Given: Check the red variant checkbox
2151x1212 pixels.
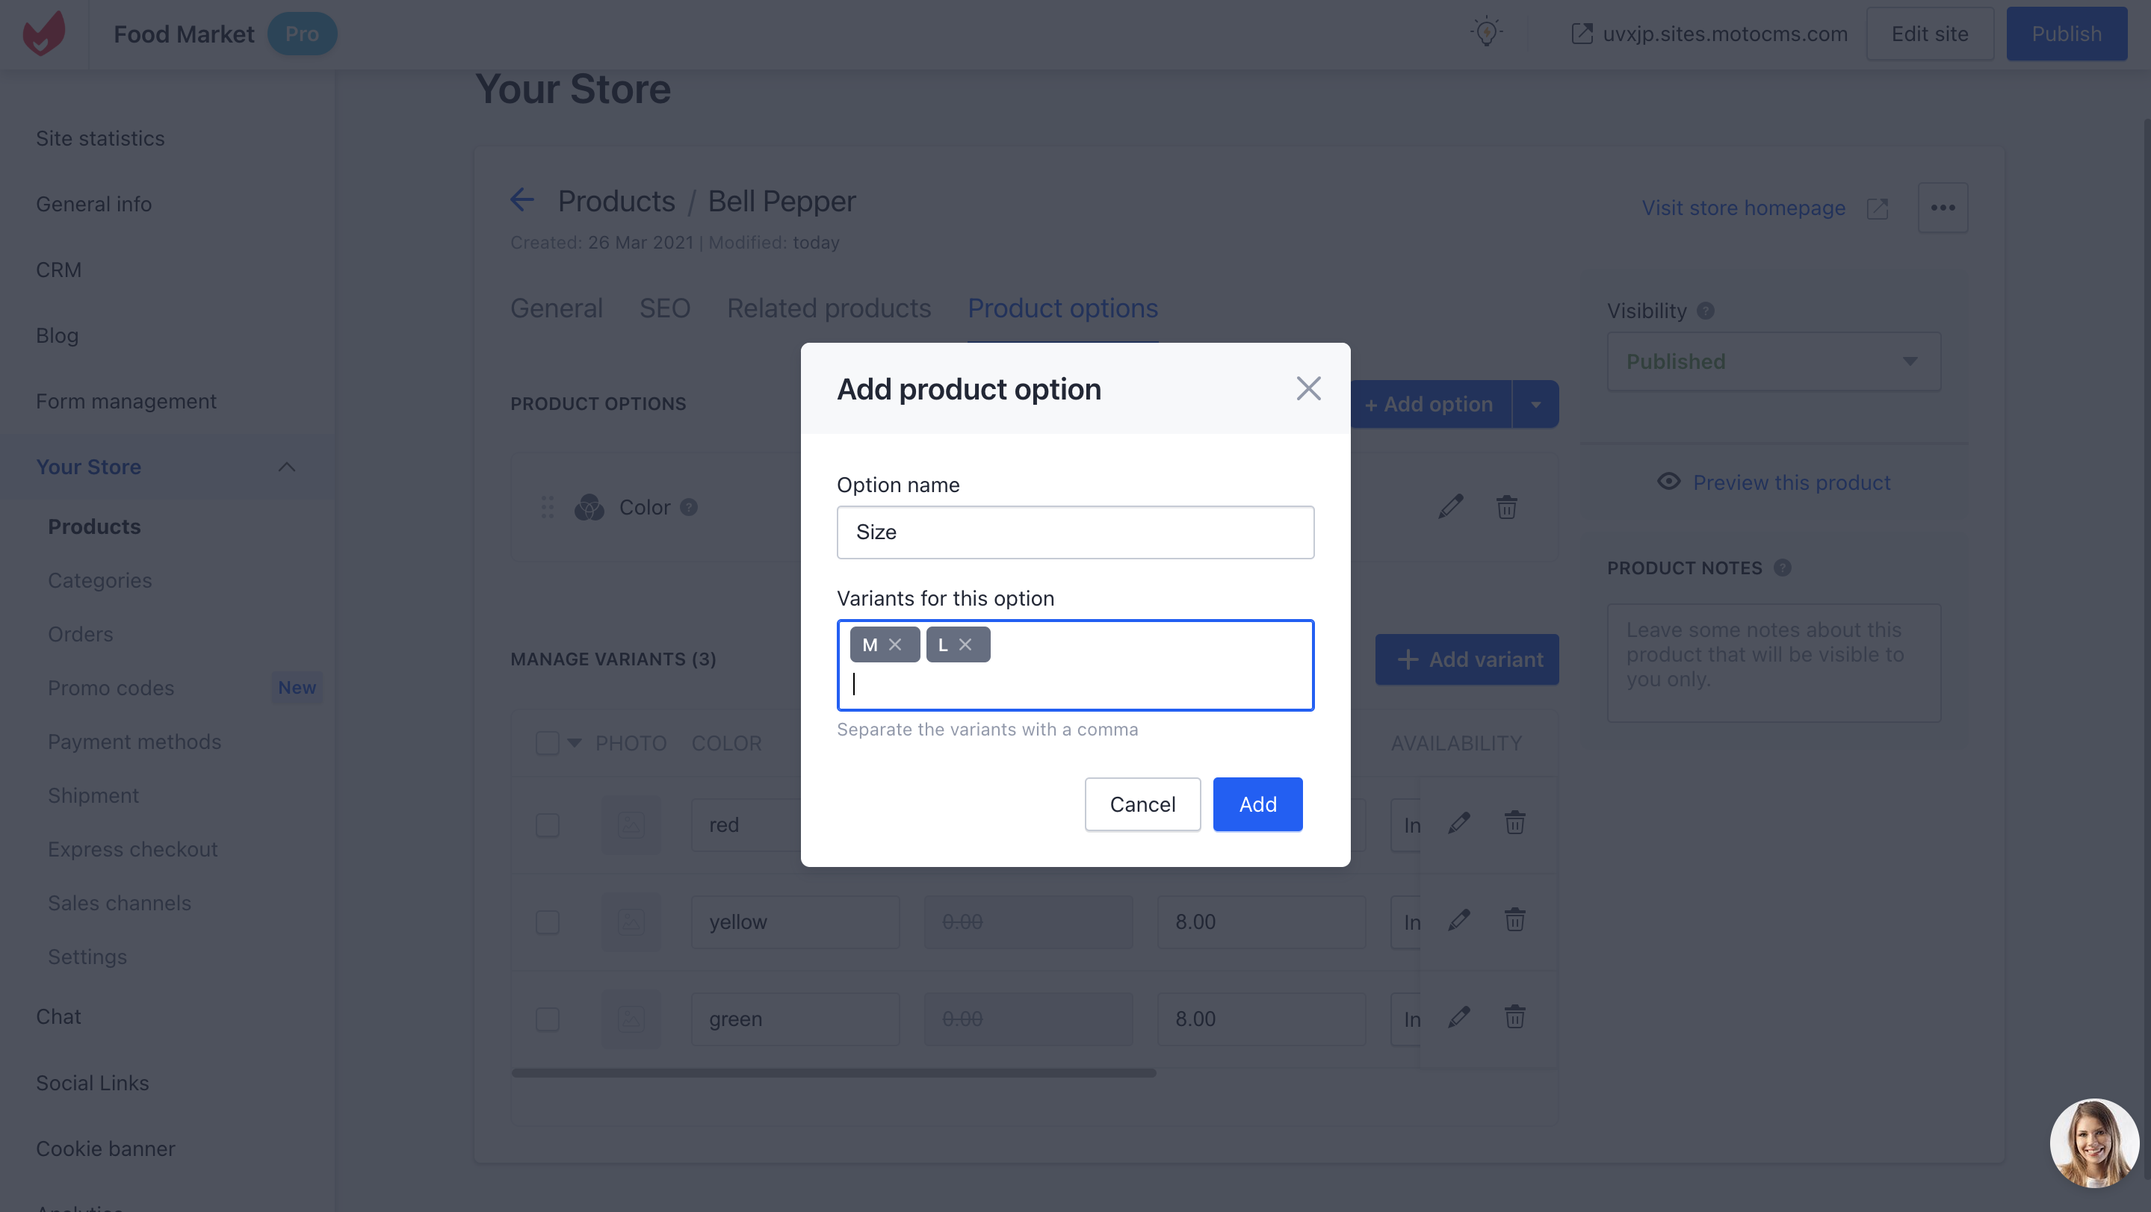Looking at the screenshot, I should (x=547, y=824).
